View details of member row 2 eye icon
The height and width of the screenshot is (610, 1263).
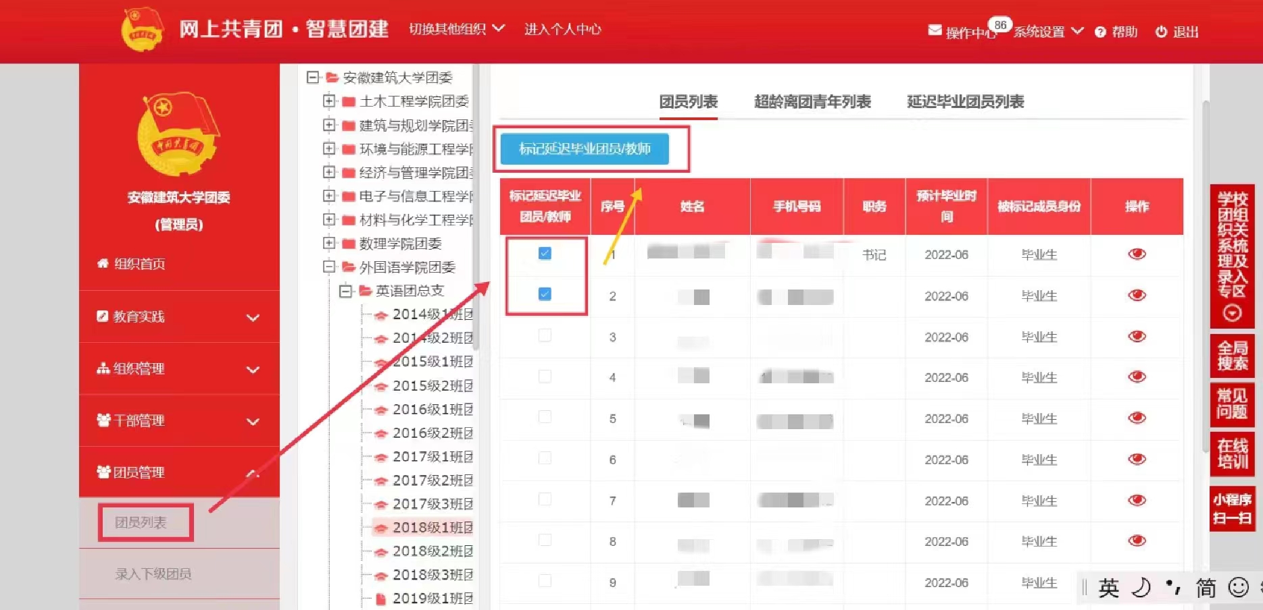pos(1137,295)
